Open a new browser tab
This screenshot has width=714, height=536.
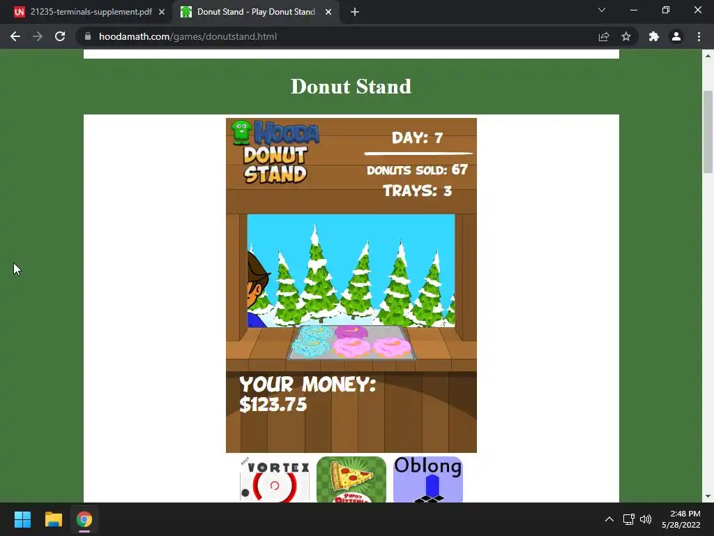click(x=355, y=12)
